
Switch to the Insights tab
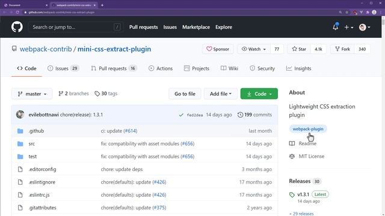pos(299,68)
